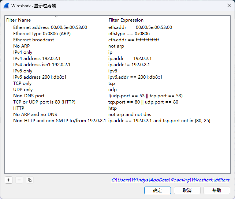The height and width of the screenshot is (199, 235).
Task: Click the ipv6.addr == 2001:db8::1 expression
Action: coord(135,77)
